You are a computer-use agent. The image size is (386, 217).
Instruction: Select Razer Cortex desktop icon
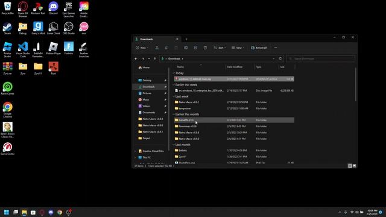point(7,89)
